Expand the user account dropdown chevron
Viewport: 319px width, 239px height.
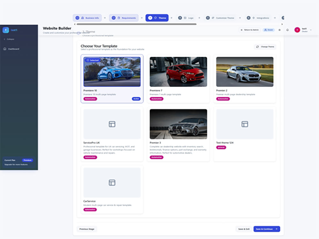pyautogui.click(x=311, y=30)
